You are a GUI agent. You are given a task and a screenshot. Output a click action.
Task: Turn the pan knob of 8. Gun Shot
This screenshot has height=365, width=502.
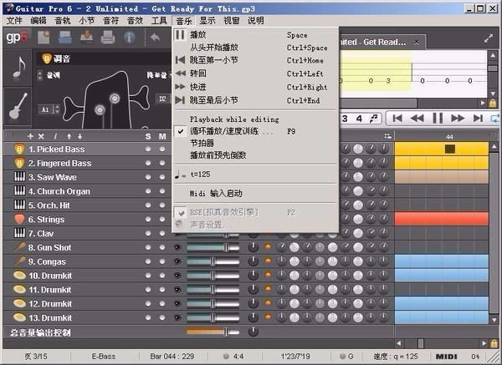253,247
